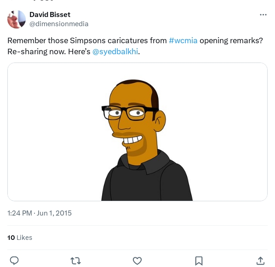Click the caricature's black glasses

click(130, 112)
